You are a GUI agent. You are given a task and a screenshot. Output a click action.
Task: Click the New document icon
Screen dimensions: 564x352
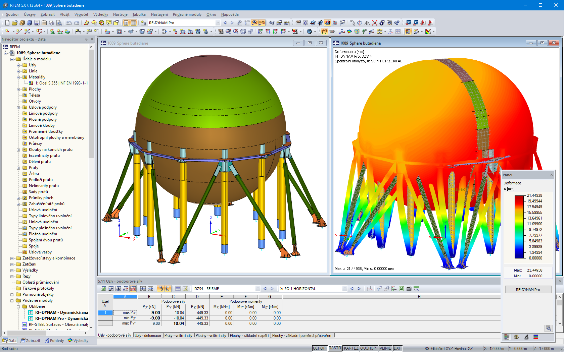point(7,22)
